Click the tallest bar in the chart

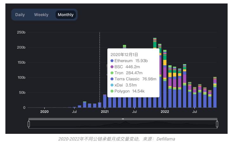point(155,73)
